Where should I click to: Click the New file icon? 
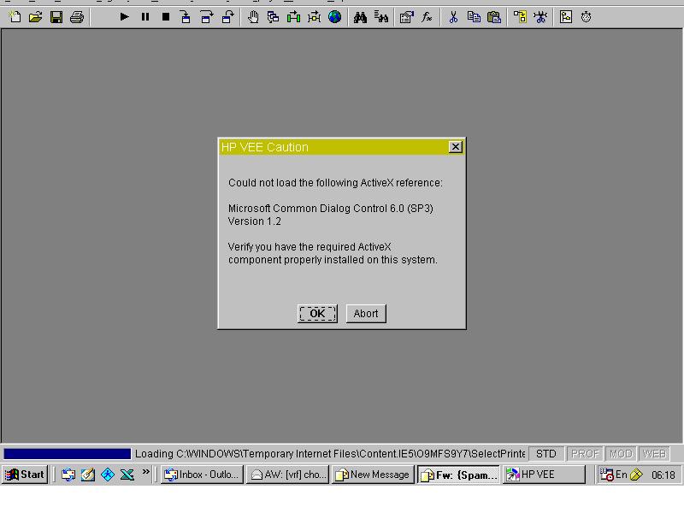click(x=15, y=17)
